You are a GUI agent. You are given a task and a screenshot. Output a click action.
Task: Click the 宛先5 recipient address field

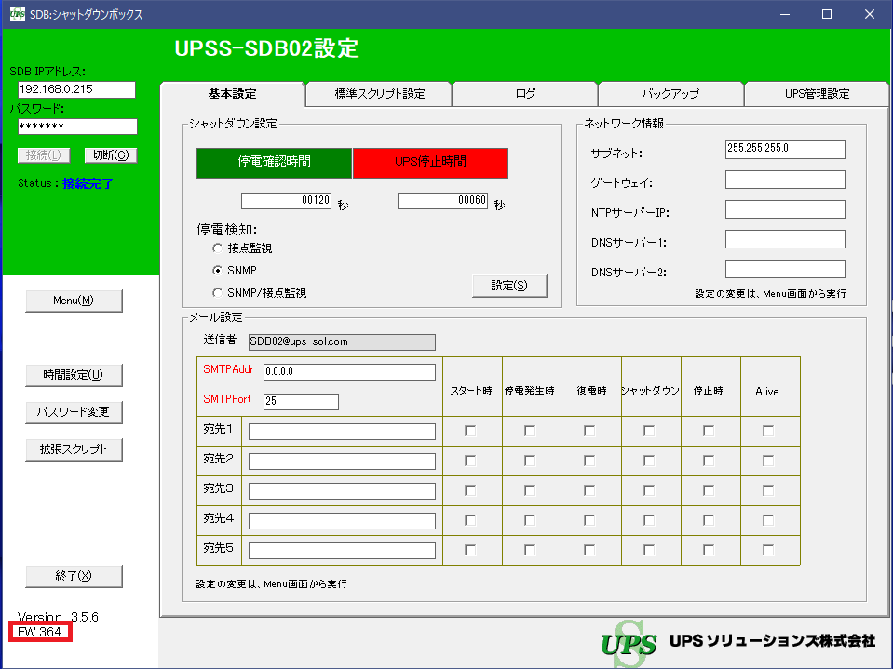click(342, 551)
